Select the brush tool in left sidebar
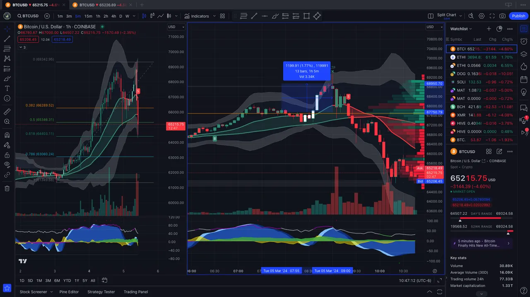530x297 pixels. [x=7, y=78]
